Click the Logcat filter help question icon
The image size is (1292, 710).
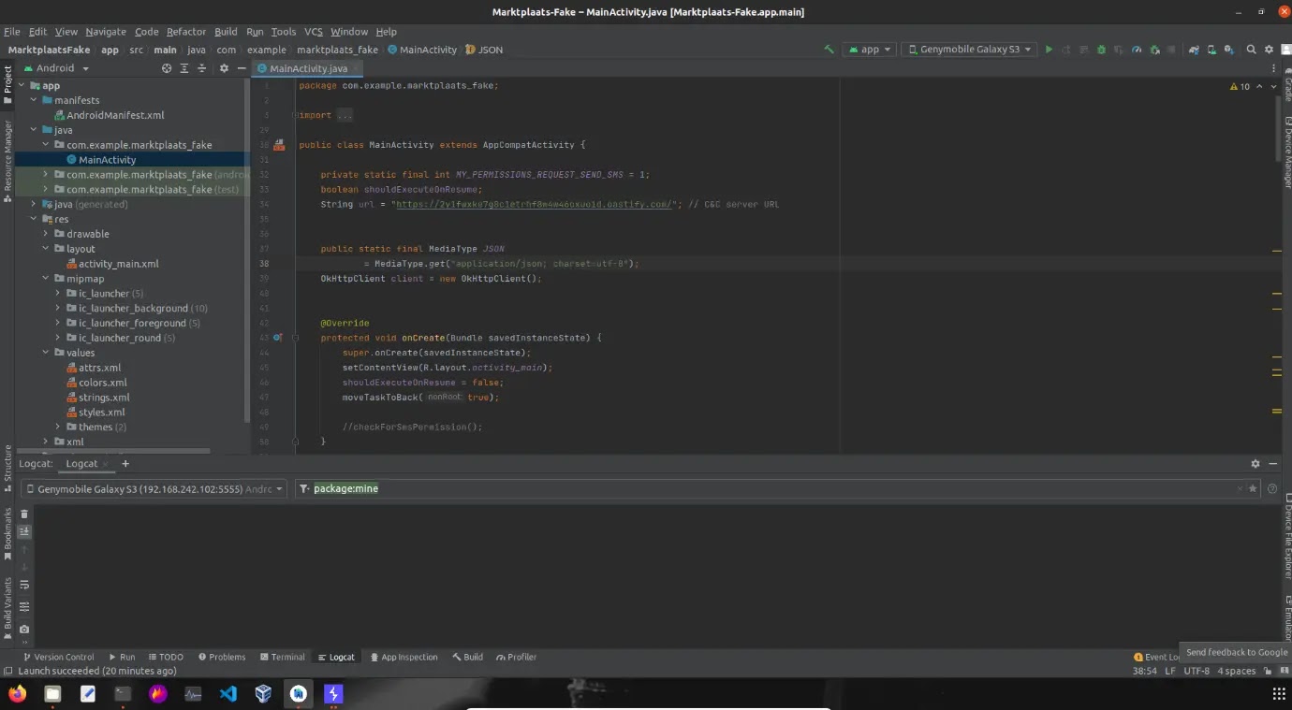click(x=1272, y=488)
